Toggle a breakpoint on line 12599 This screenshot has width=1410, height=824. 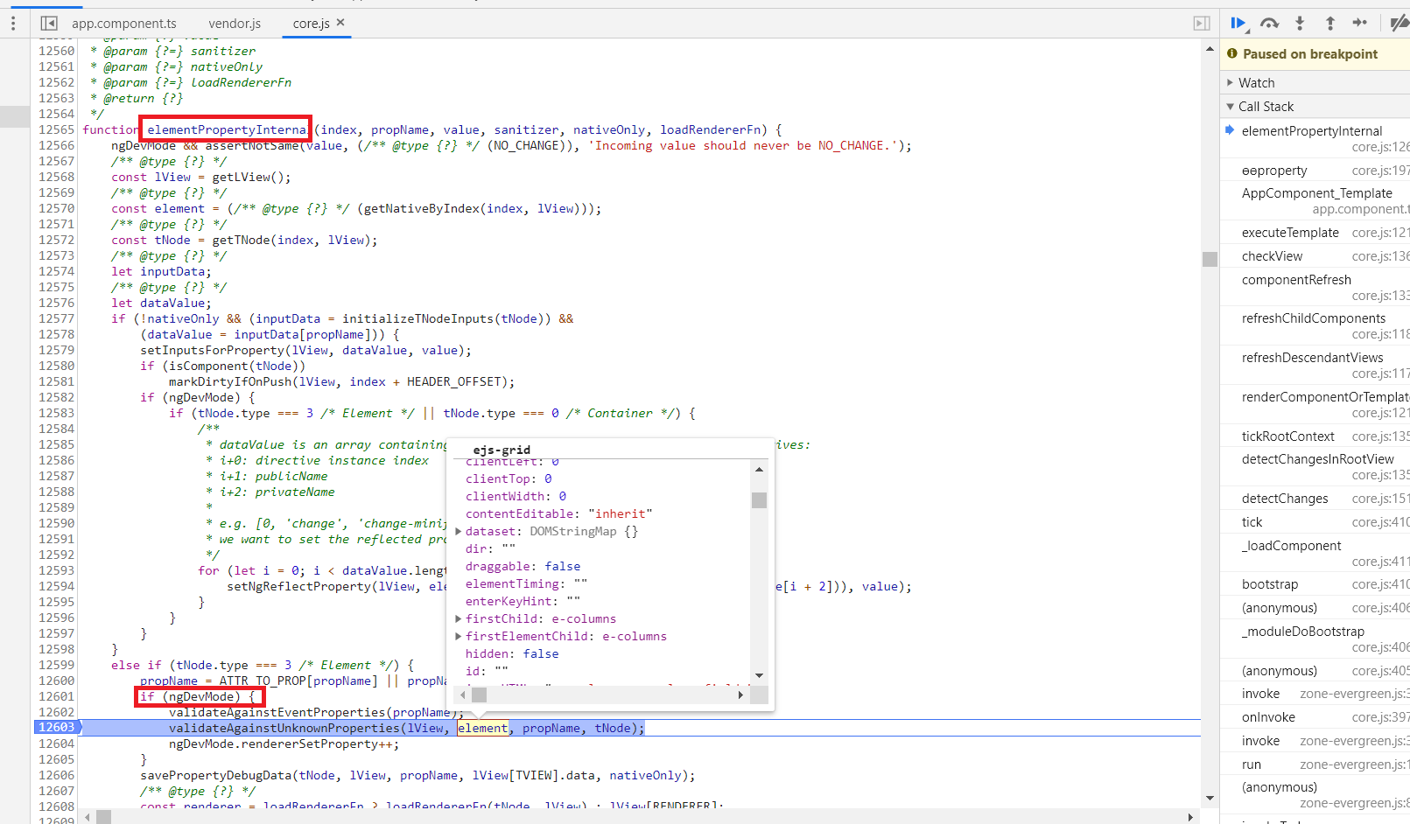(x=55, y=665)
